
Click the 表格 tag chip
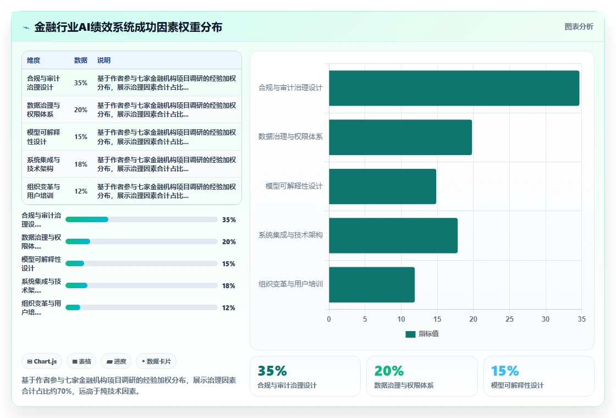(x=81, y=361)
